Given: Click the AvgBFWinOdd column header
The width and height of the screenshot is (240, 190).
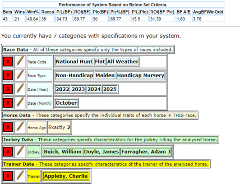Looking at the screenshot, I should pos(208,12).
